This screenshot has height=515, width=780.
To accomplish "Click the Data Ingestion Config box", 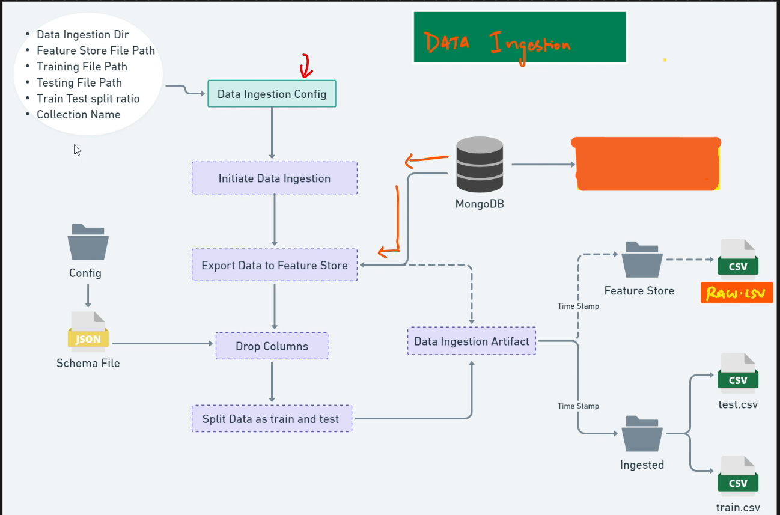I will tap(272, 94).
